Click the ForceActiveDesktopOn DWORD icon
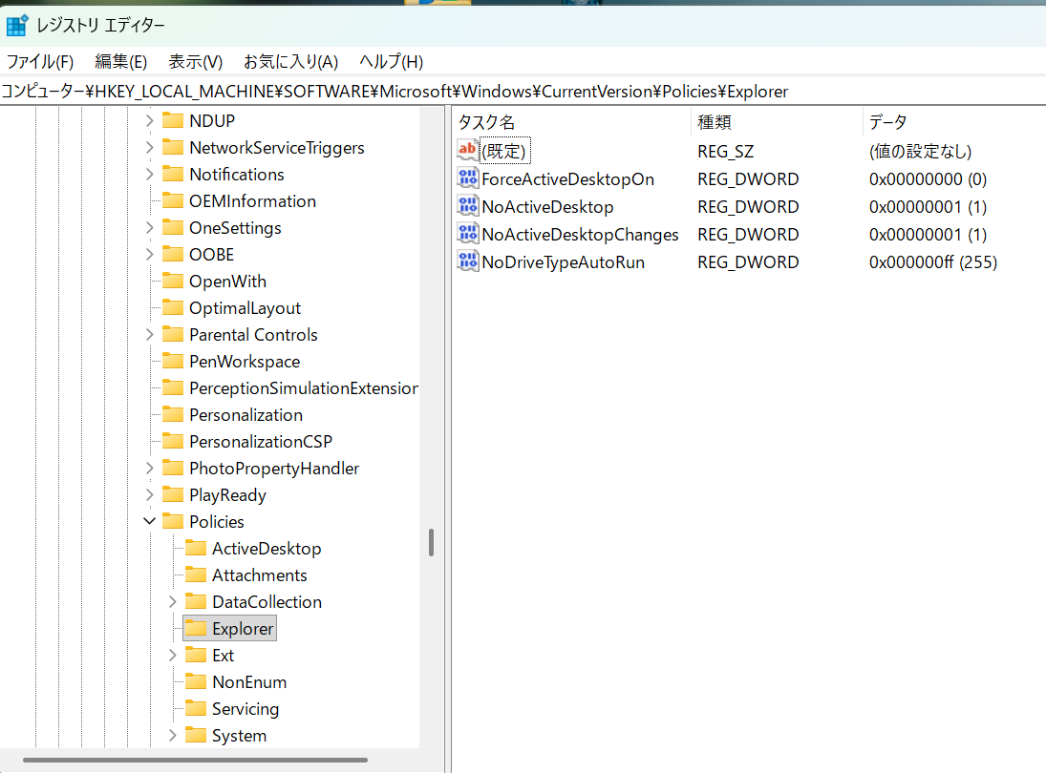1046x773 pixels. pyautogui.click(x=468, y=178)
